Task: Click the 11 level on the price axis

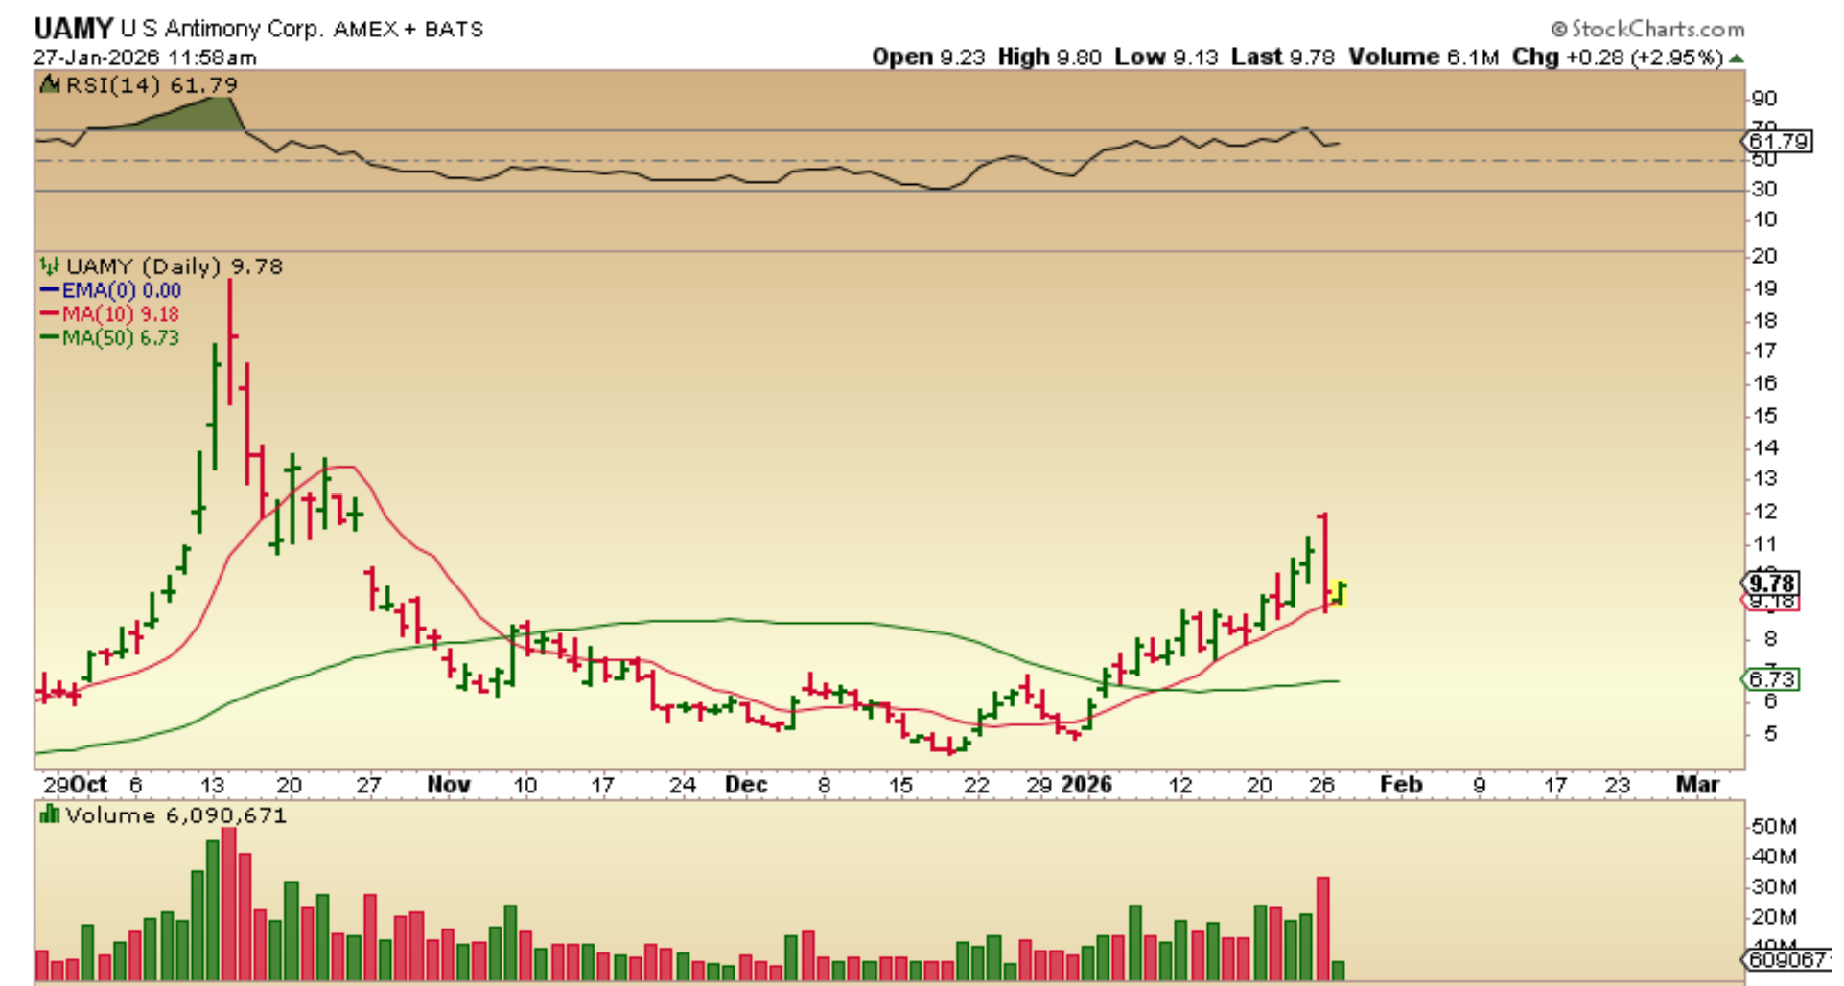Action: 1764,544
